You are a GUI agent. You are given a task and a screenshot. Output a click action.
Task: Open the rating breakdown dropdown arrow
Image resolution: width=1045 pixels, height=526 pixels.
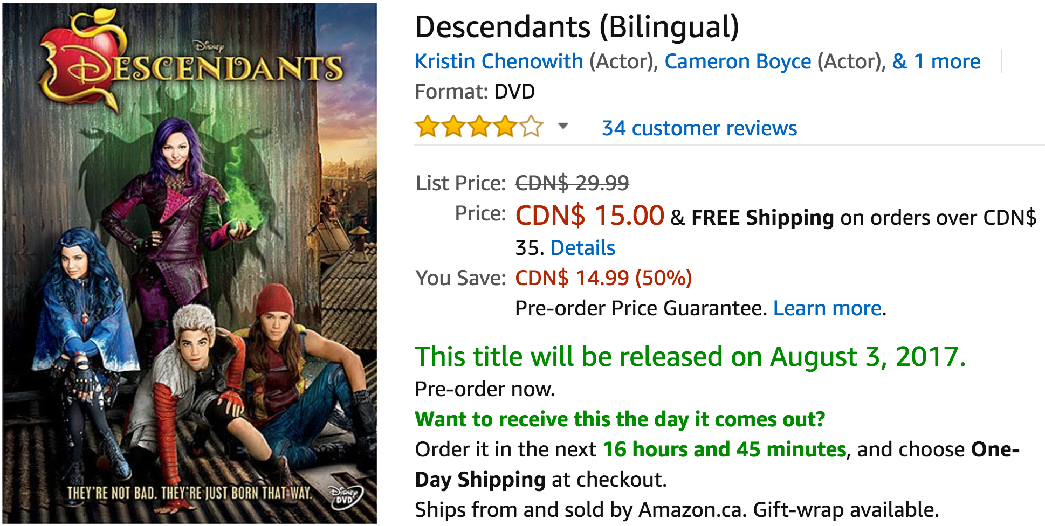coord(563,127)
